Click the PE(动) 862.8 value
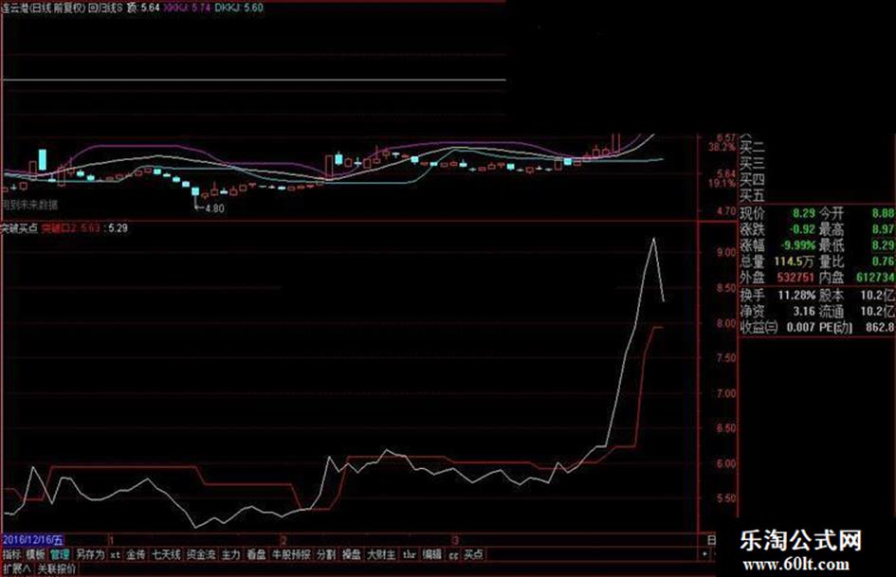 (880, 328)
